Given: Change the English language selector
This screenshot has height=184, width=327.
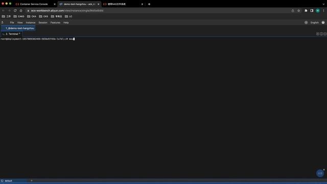Looking at the screenshot, I should click(x=315, y=22).
